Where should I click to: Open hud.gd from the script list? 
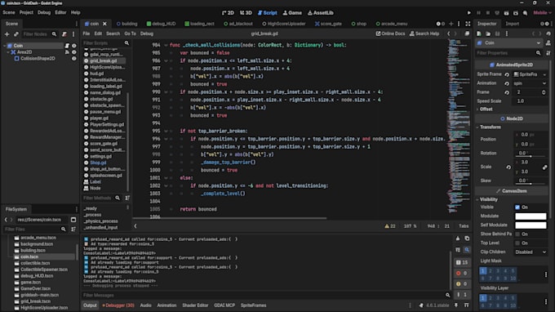click(x=96, y=74)
